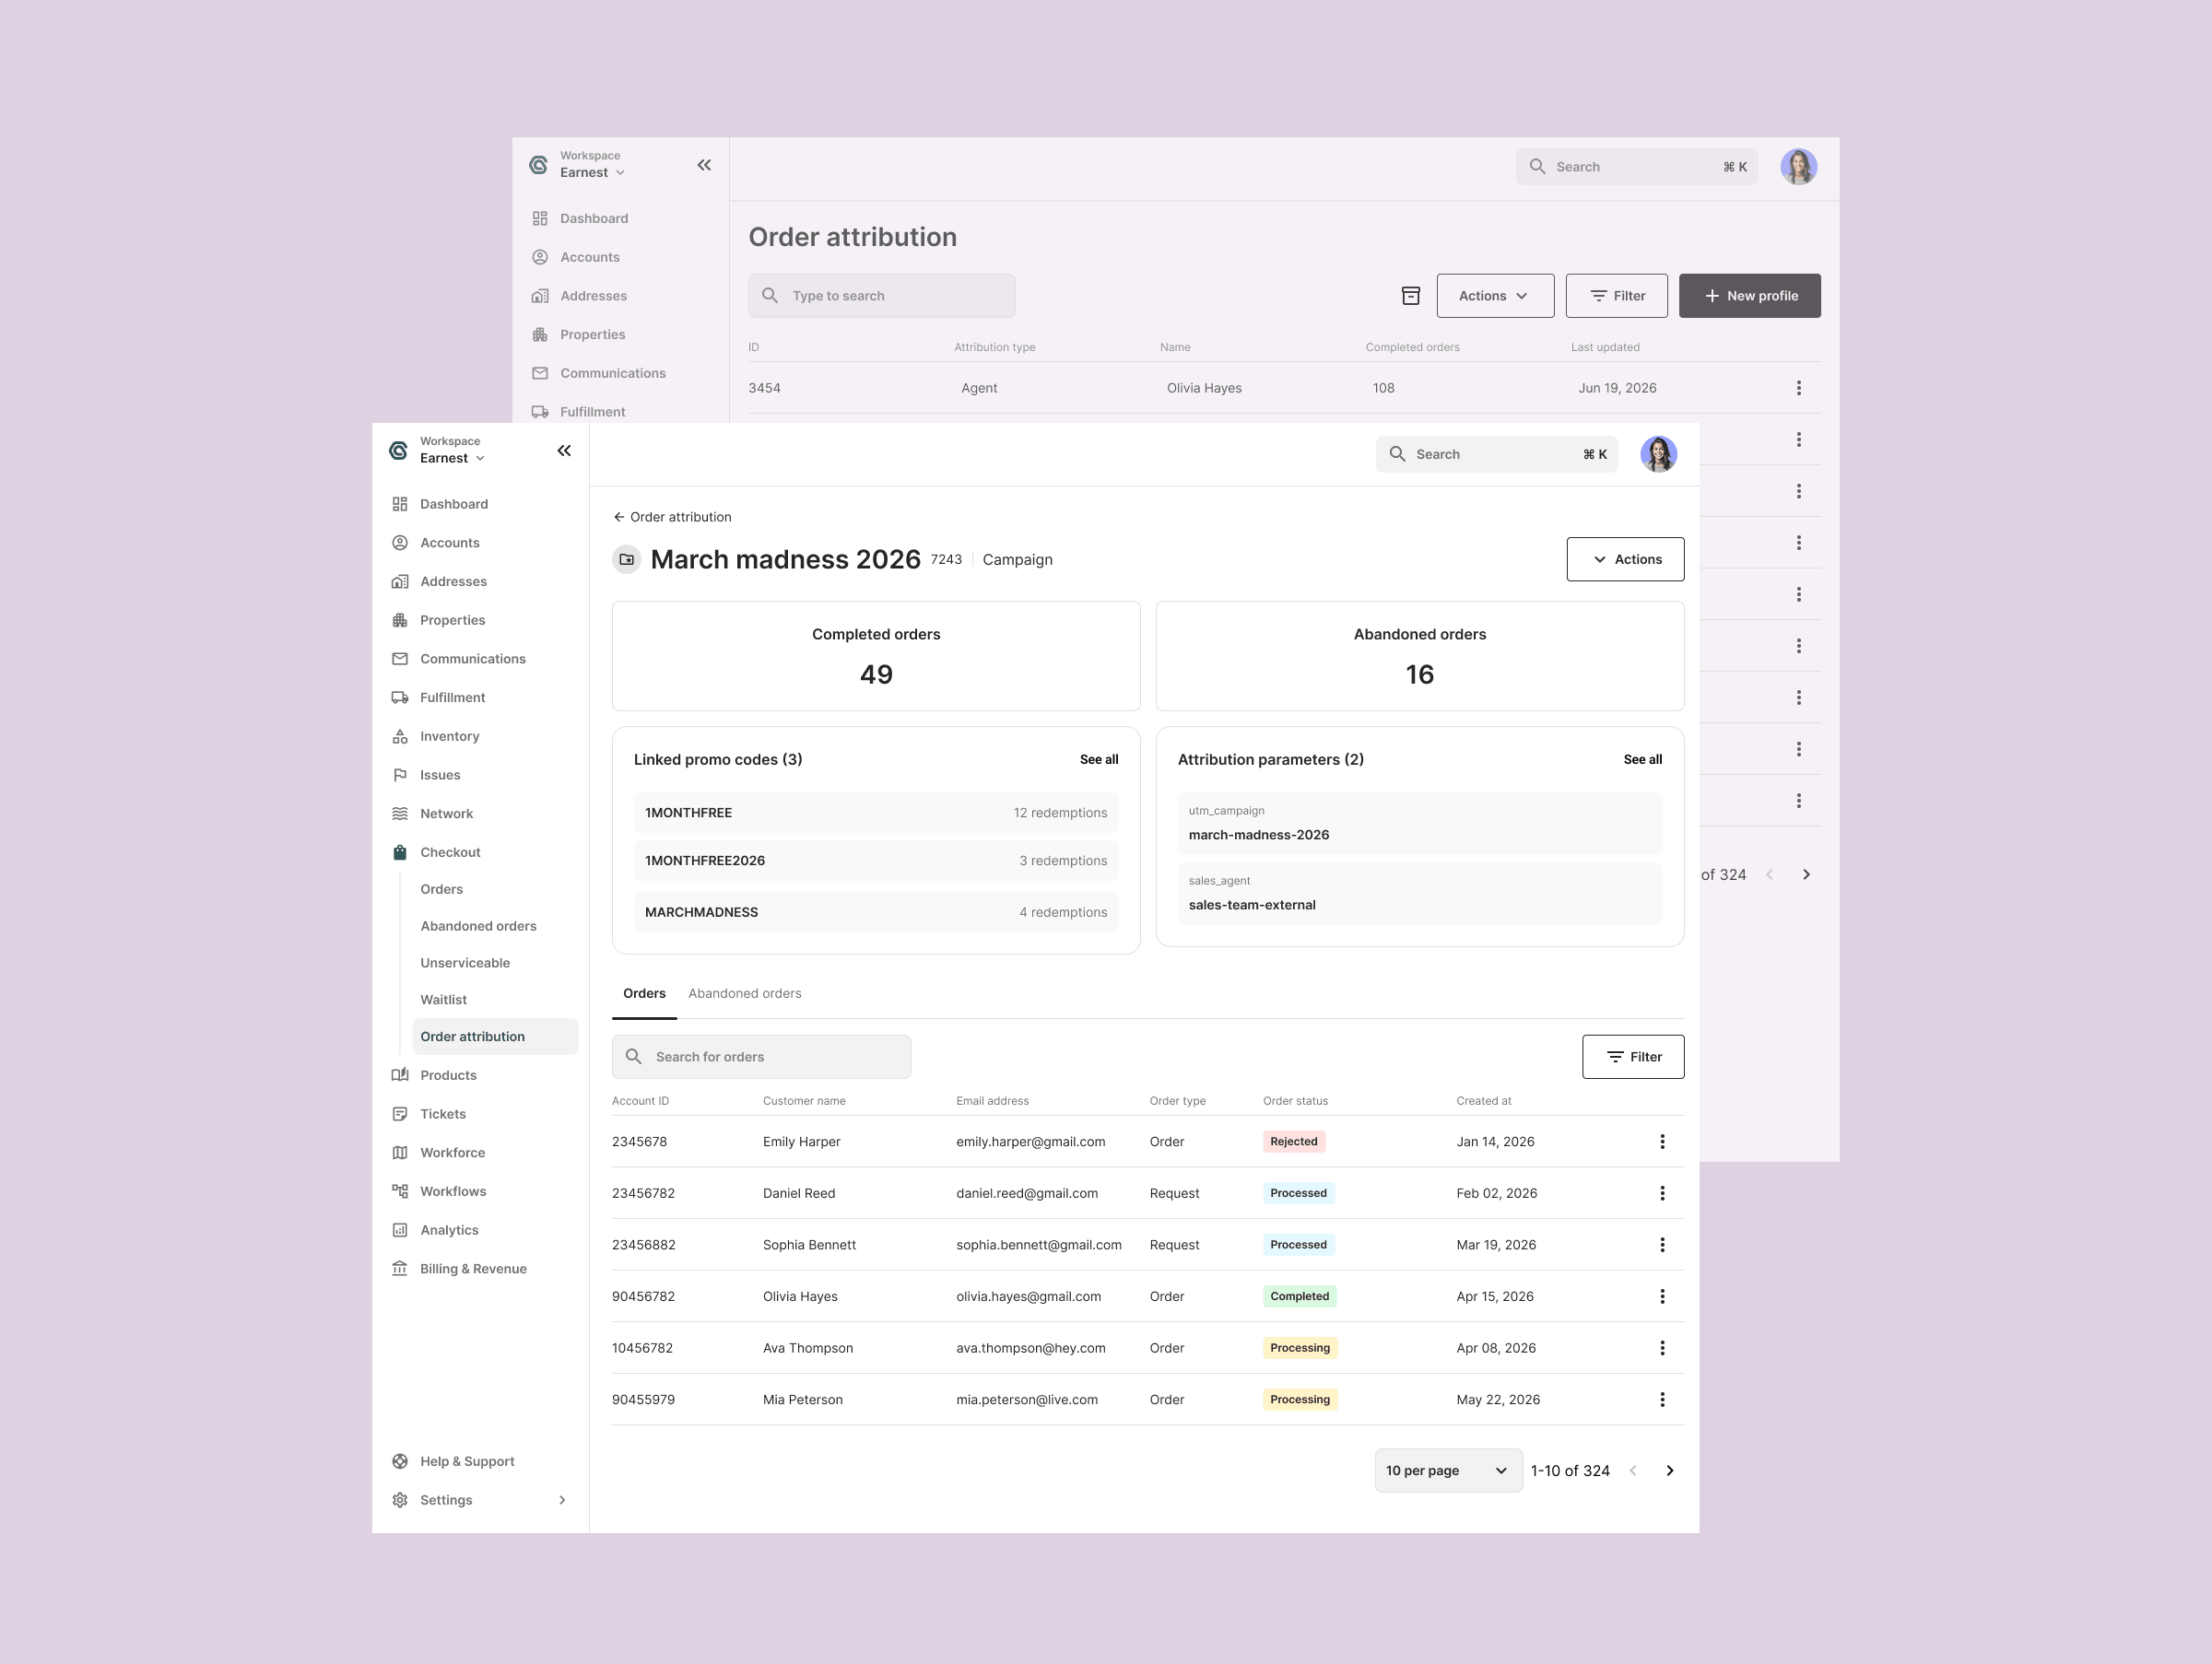Click user avatar in front window

(x=1658, y=453)
